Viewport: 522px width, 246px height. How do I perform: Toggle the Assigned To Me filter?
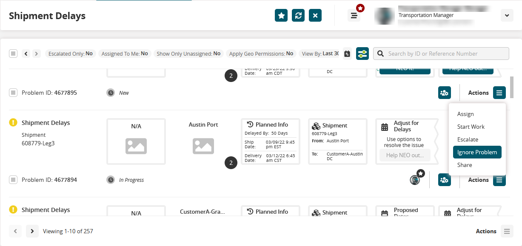click(x=125, y=54)
